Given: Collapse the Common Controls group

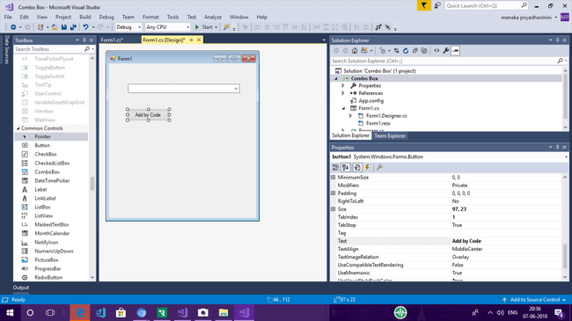Looking at the screenshot, I should 18,128.
